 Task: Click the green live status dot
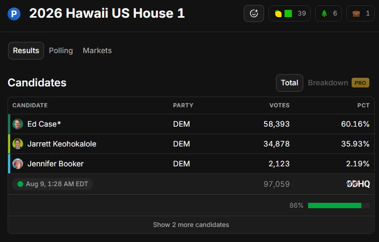(20, 184)
